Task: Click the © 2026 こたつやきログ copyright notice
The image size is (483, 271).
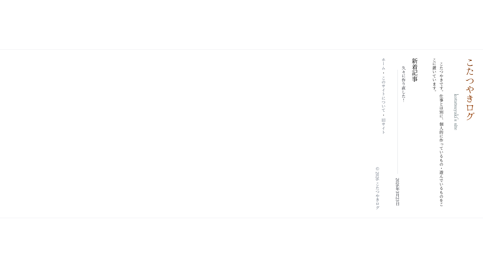Action: 377,188
